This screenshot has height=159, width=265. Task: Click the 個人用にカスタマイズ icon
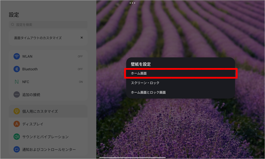[17, 111]
